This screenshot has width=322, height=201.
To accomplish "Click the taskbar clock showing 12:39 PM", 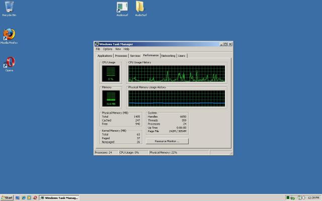I will 313,197.
